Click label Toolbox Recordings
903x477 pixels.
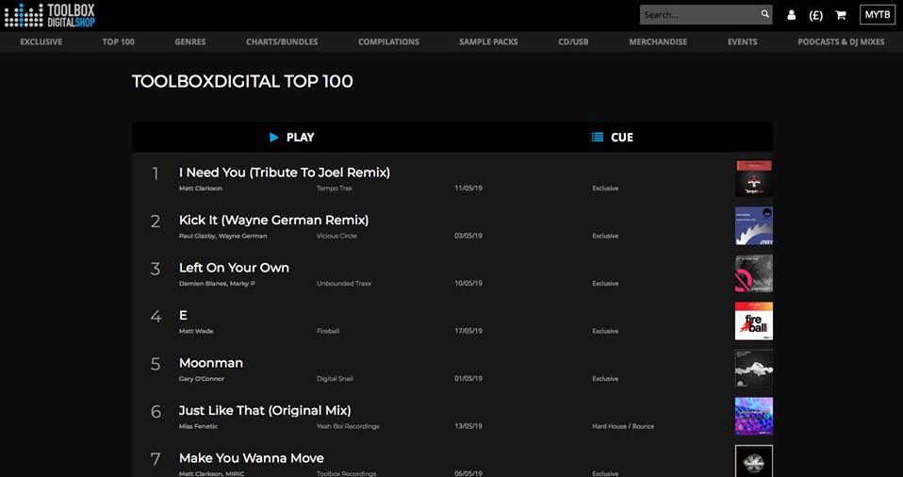point(346,473)
